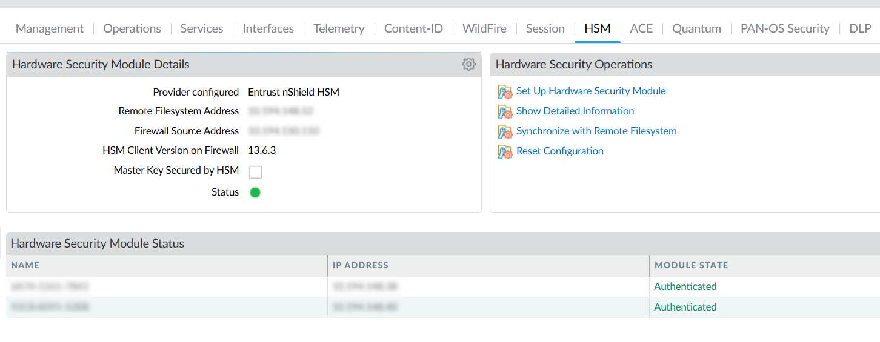Click the green Status indicator dot
The image size is (880, 342).
coord(255,192)
